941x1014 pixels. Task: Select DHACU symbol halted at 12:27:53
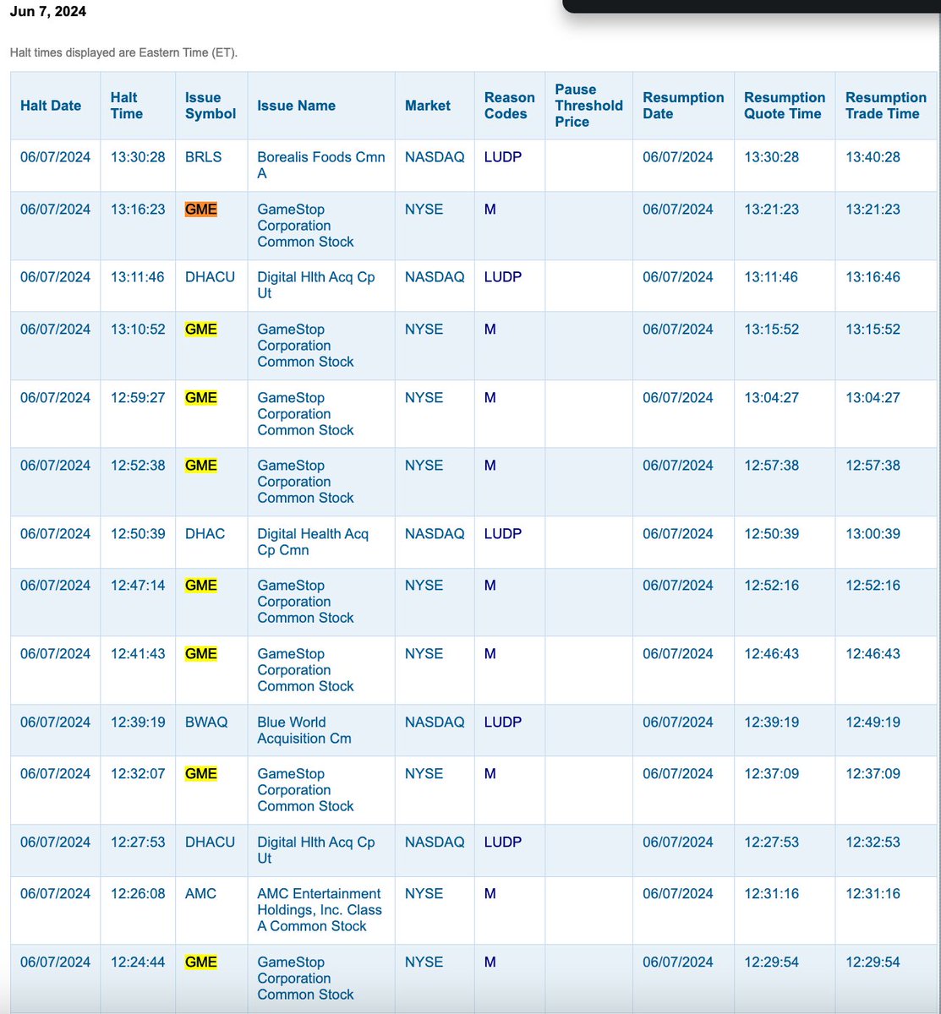211,842
